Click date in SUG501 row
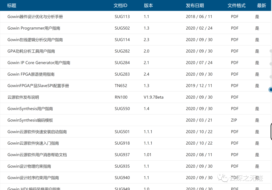This screenshot has width=272, height=190. [199, 132]
